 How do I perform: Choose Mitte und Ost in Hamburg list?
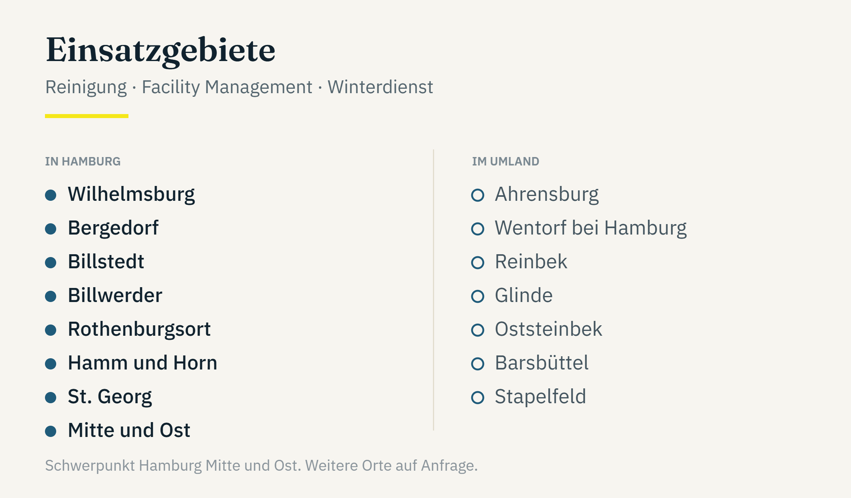pos(129,430)
